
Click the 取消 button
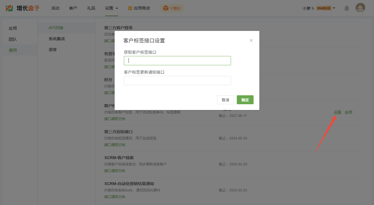(x=225, y=100)
